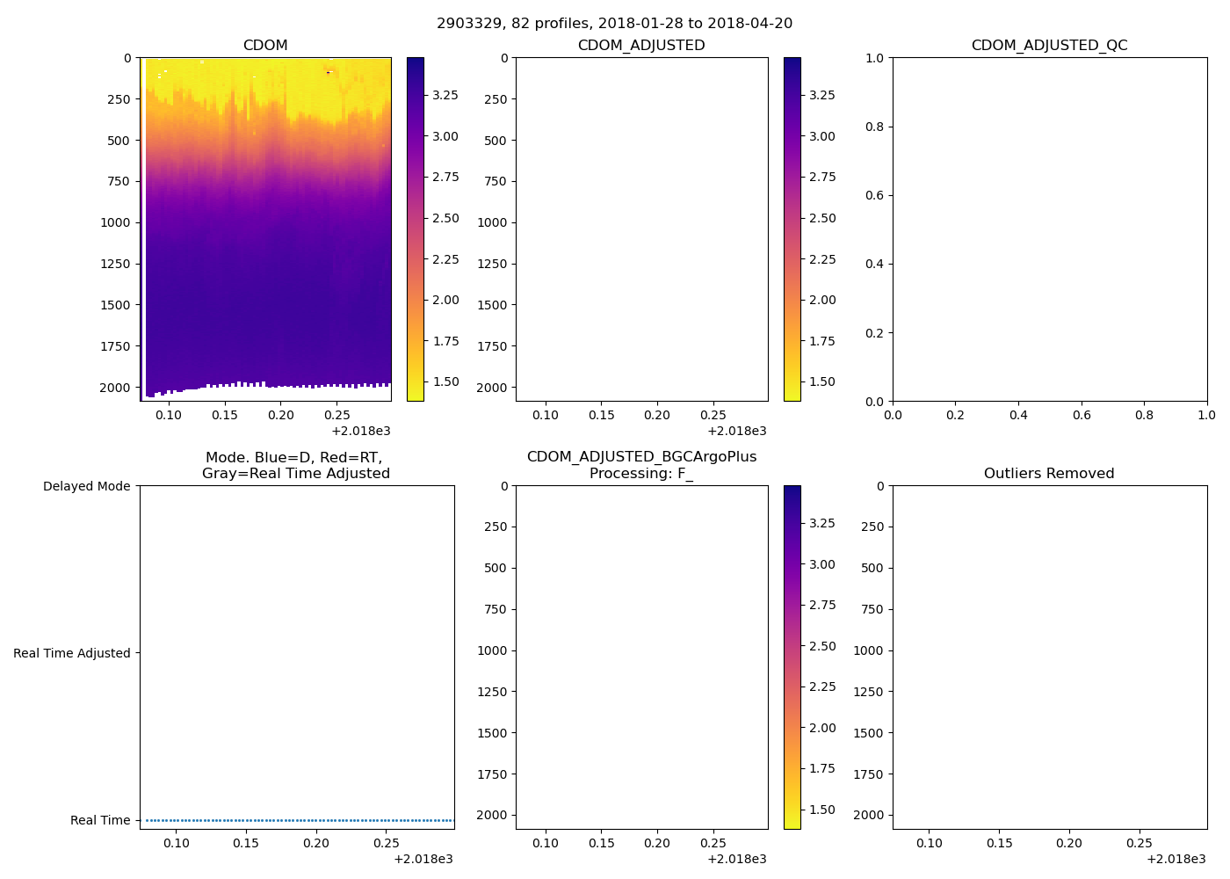This screenshot has width=1230, height=879.
Task: Click the 'Real Time' y-axis label
Action: [99, 820]
